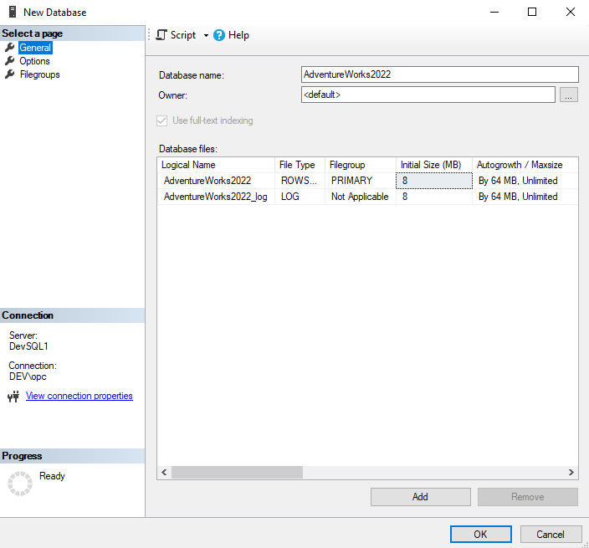Image resolution: width=589 pixels, height=548 pixels.
Task: Click the horizontal scrollbar thumb
Action: pyautogui.click(x=237, y=472)
